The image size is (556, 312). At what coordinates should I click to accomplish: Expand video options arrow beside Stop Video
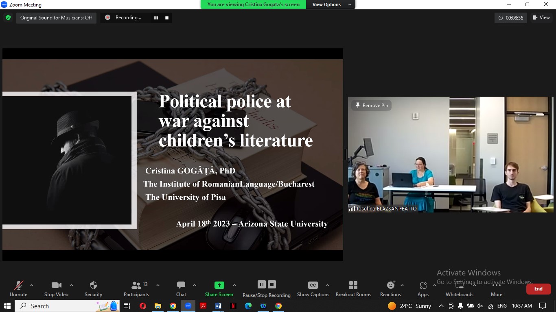click(x=72, y=285)
